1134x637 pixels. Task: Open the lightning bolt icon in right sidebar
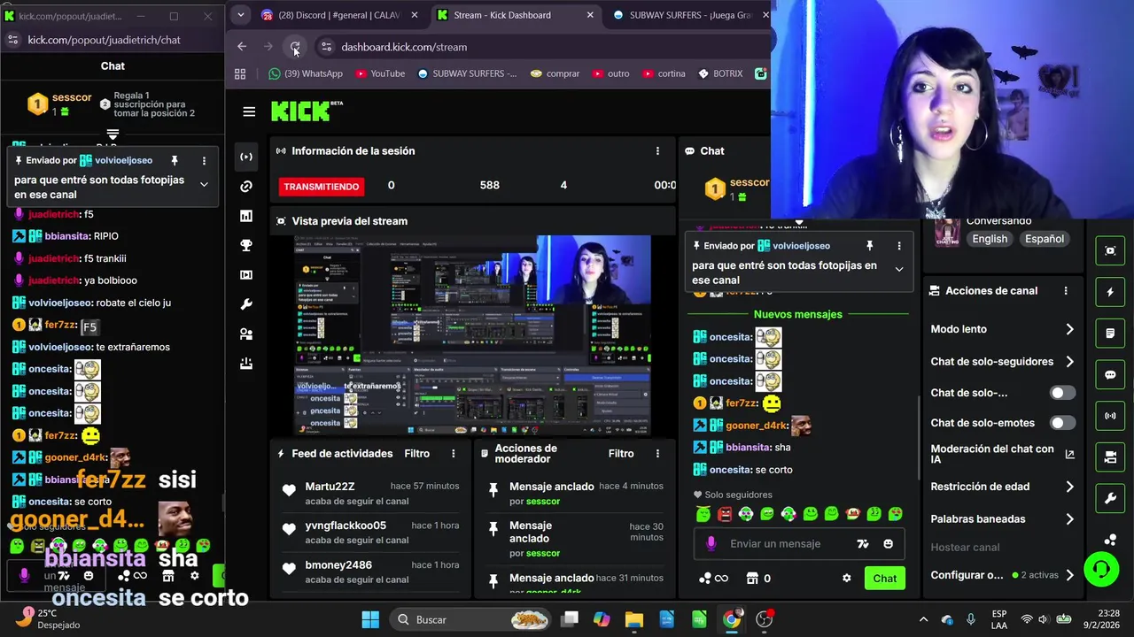click(1110, 292)
